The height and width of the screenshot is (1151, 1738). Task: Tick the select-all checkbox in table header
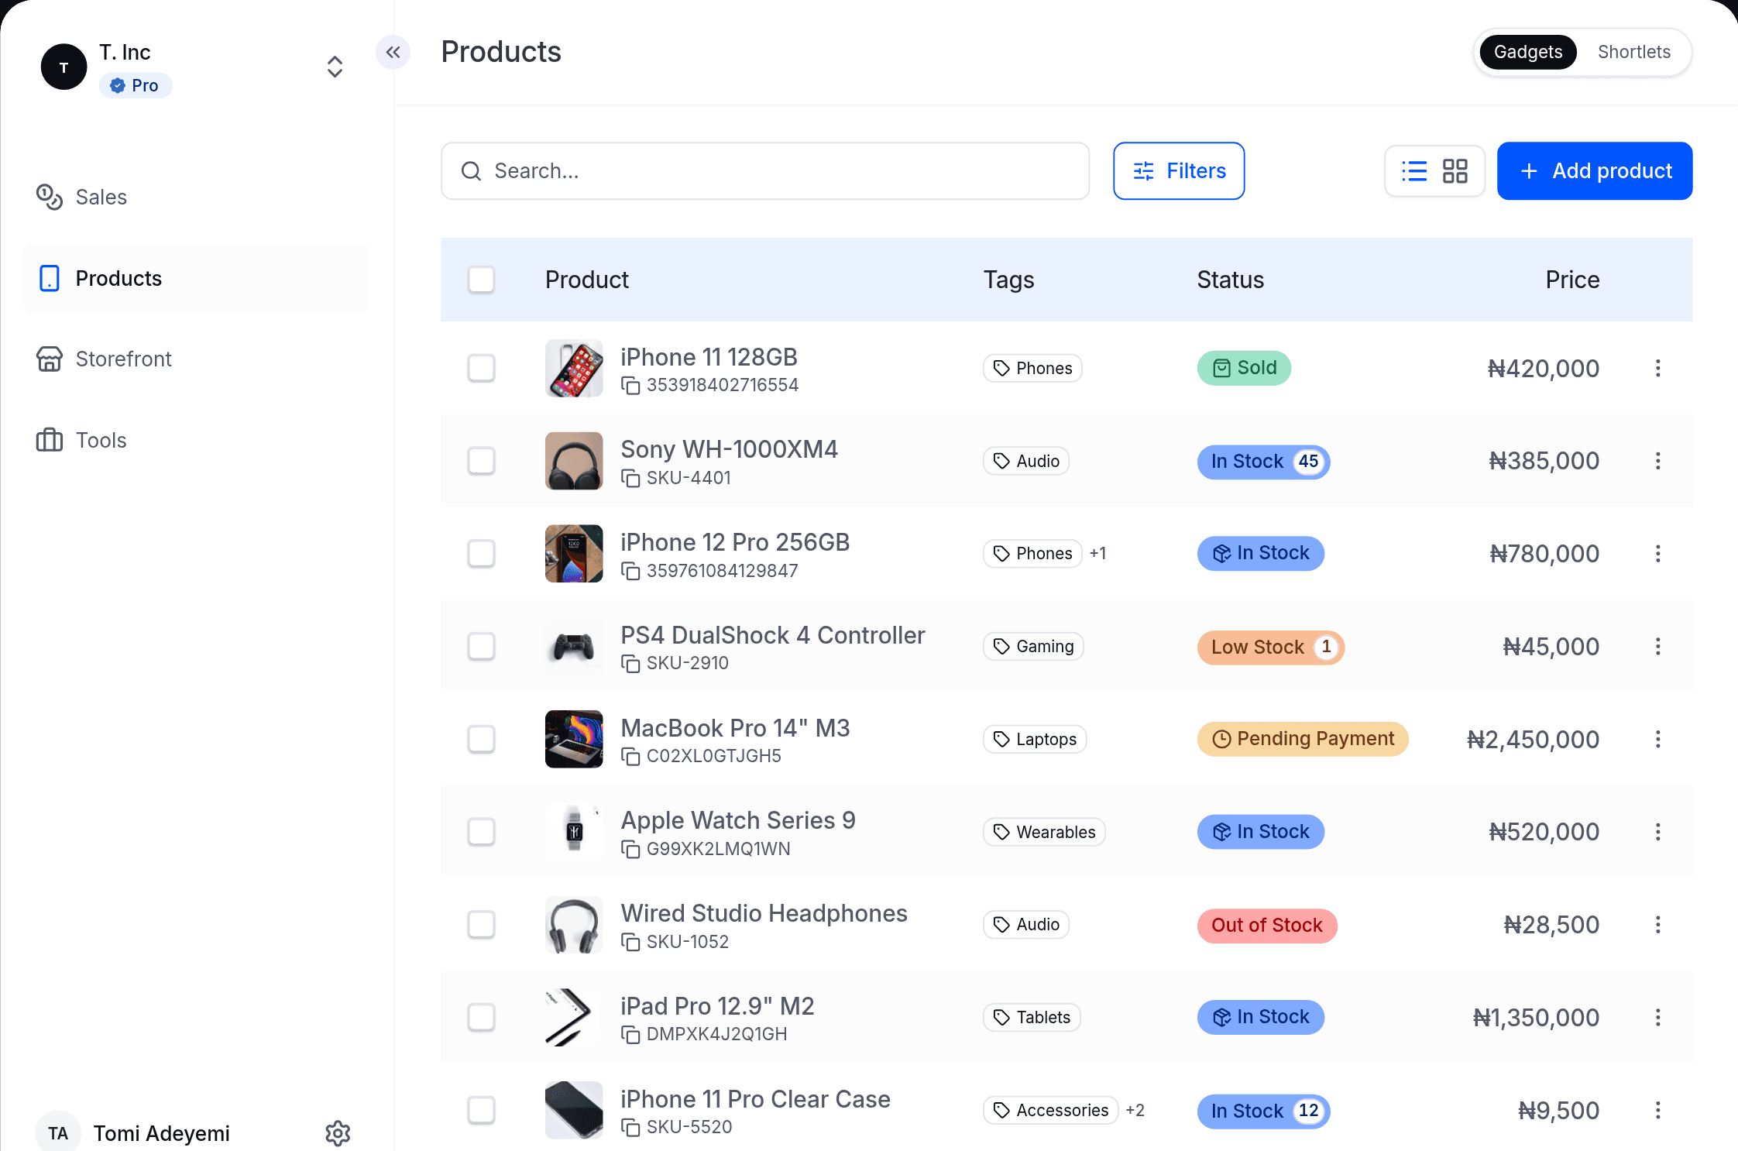[481, 280]
